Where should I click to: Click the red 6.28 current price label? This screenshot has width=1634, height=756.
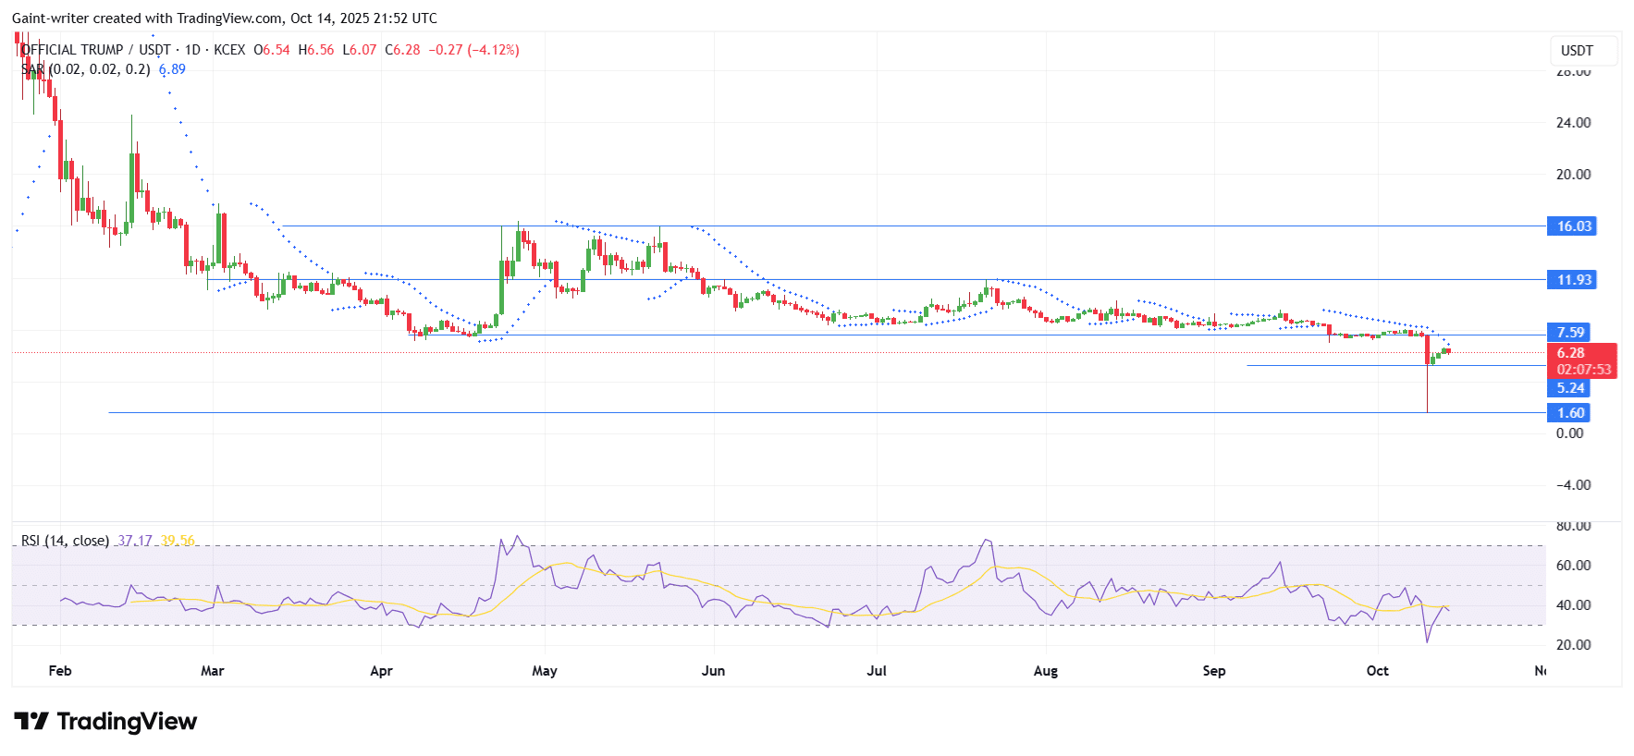(x=1581, y=353)
